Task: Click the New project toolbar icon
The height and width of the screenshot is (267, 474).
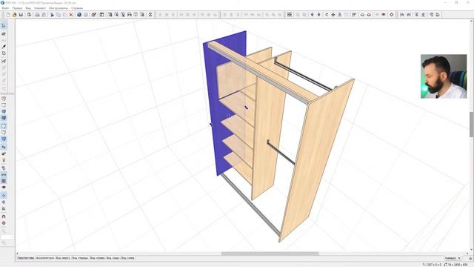Action: pos(8,15)
